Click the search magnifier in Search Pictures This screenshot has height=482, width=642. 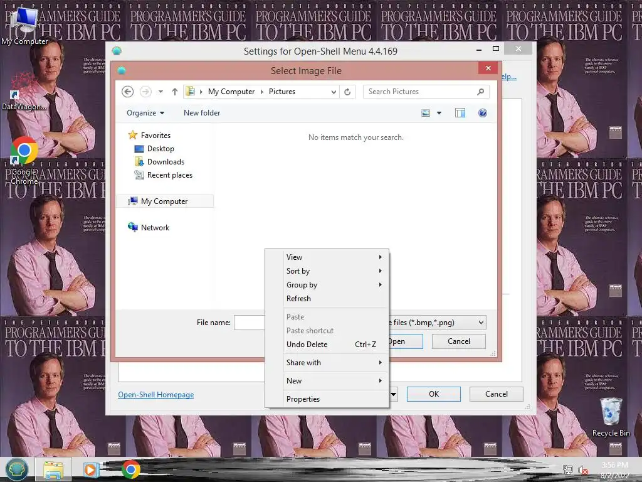coord(481,92)
